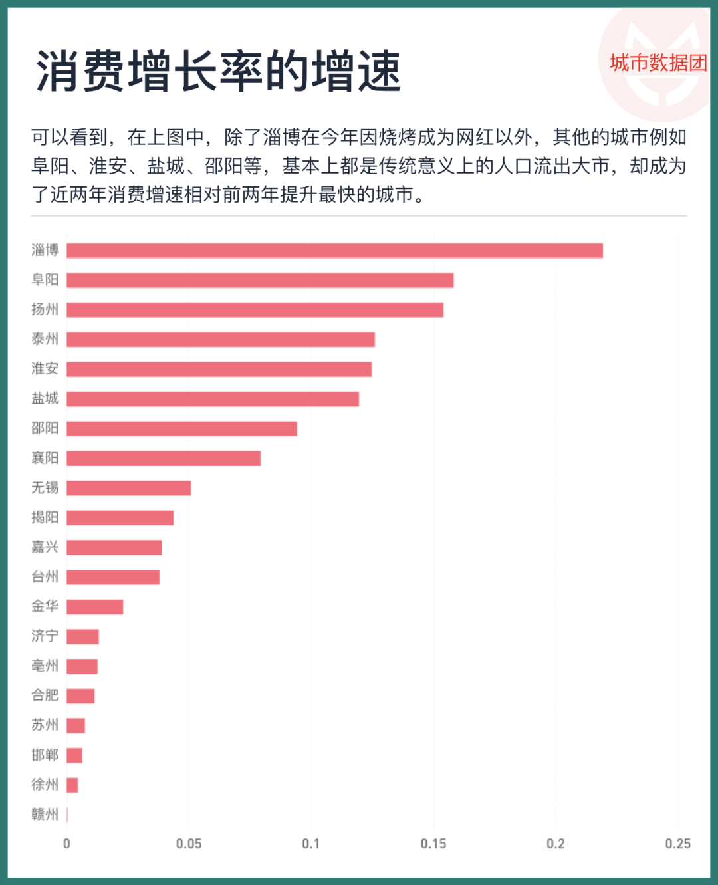Click the 扬州 bar
The width and height of the screenshot is (718, 885).
click(x=255, y=310)
